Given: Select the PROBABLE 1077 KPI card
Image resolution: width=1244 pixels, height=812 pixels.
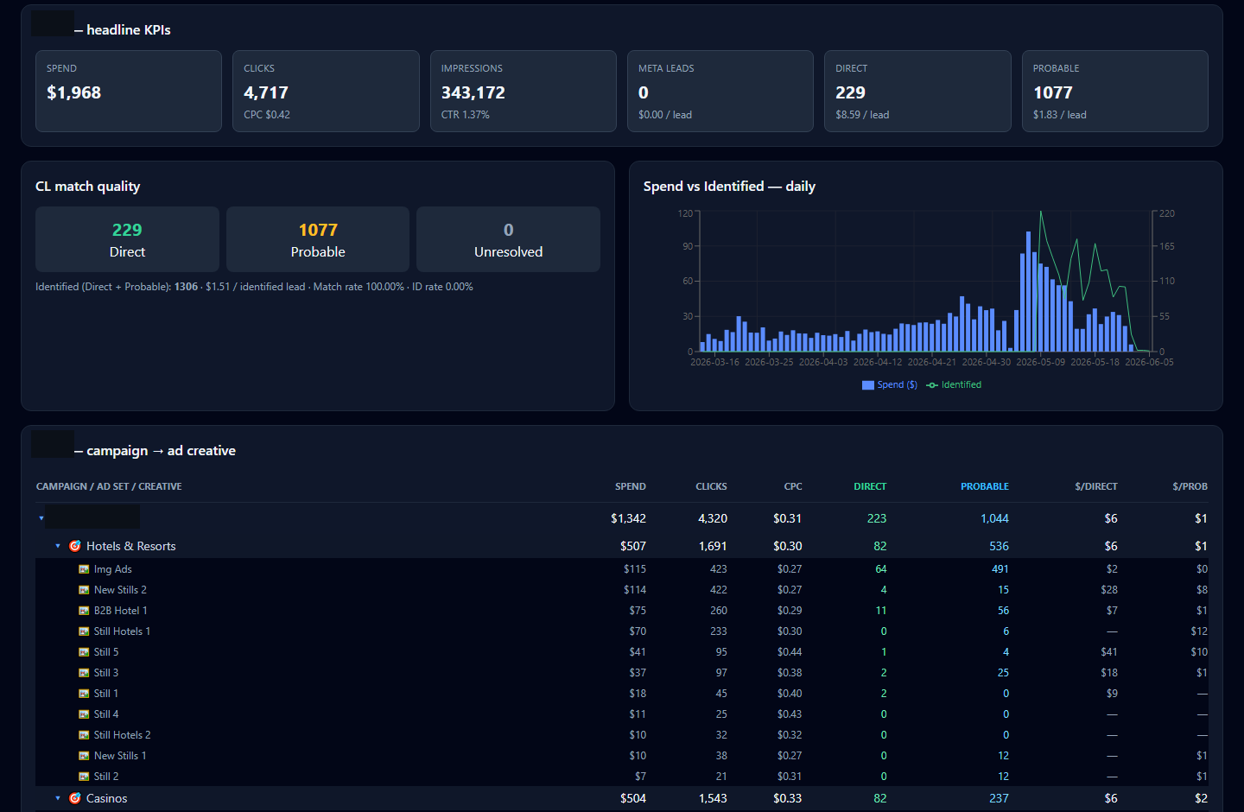Looking at the screenshot, I should [x=1115, y=91].
